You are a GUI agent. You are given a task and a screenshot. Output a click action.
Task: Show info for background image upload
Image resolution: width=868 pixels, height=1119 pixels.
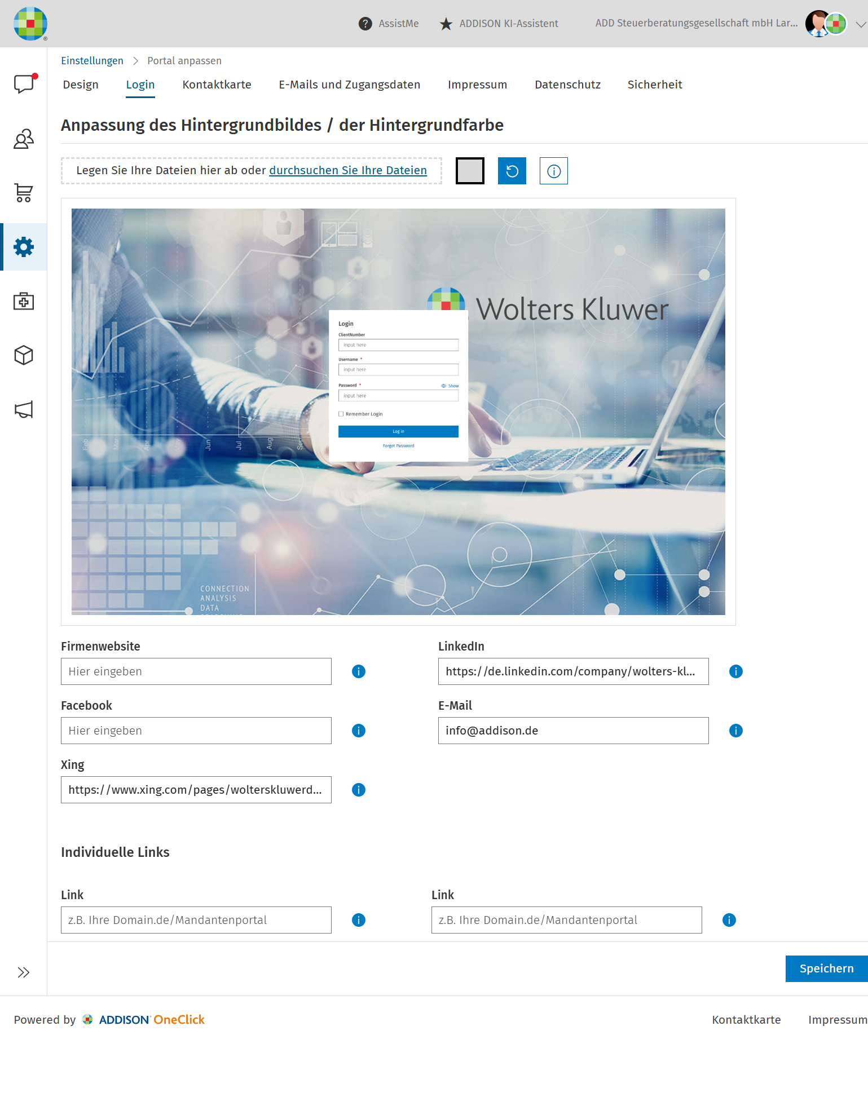(x=554, y=171)
